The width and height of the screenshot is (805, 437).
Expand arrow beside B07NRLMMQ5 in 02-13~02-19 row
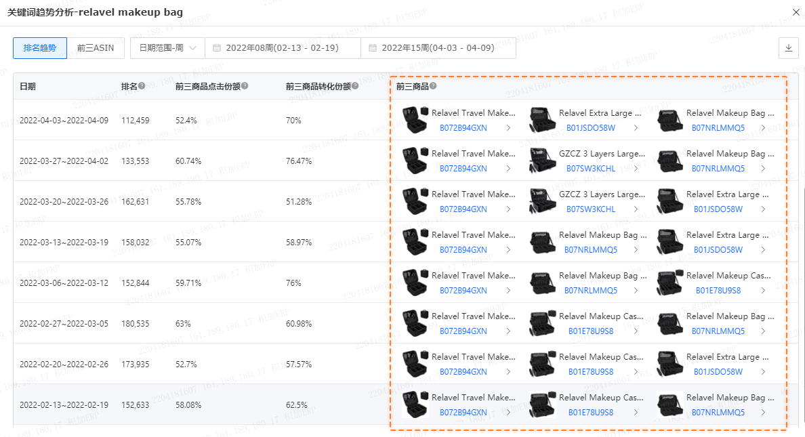(763, 413)
